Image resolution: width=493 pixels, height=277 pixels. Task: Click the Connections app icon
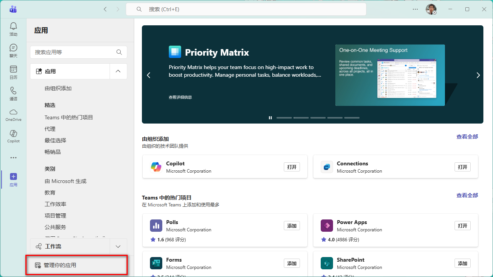click(x=327, y=167)
